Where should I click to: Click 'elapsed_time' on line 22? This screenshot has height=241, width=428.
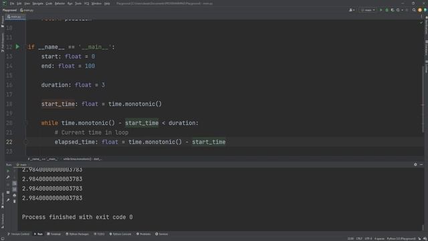74,142
